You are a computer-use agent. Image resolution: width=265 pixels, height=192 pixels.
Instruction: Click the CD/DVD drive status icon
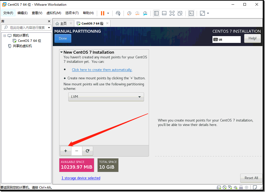[x=224, y=187]
